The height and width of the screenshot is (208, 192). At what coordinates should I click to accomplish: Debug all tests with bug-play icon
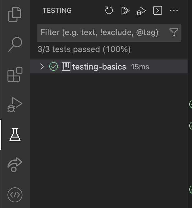coord(141,11)
